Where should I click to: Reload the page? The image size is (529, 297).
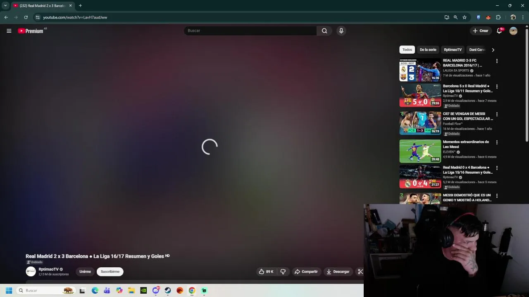tap(26, 17)
